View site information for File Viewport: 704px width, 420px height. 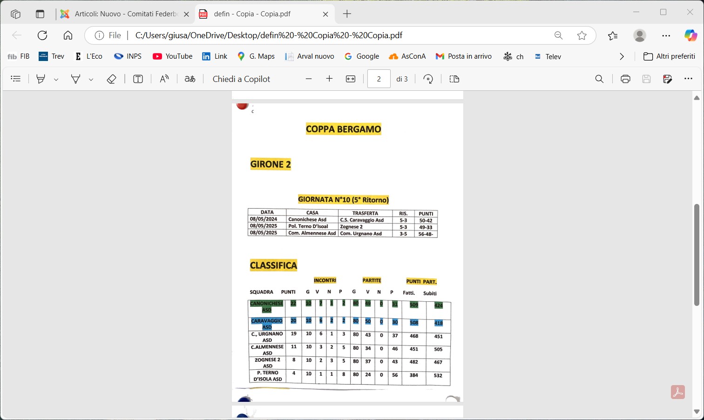(108, 35)
